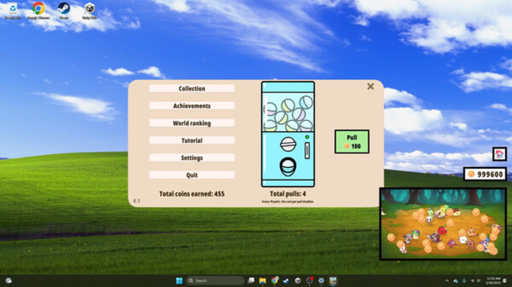Open the in-game Settings

192,158
